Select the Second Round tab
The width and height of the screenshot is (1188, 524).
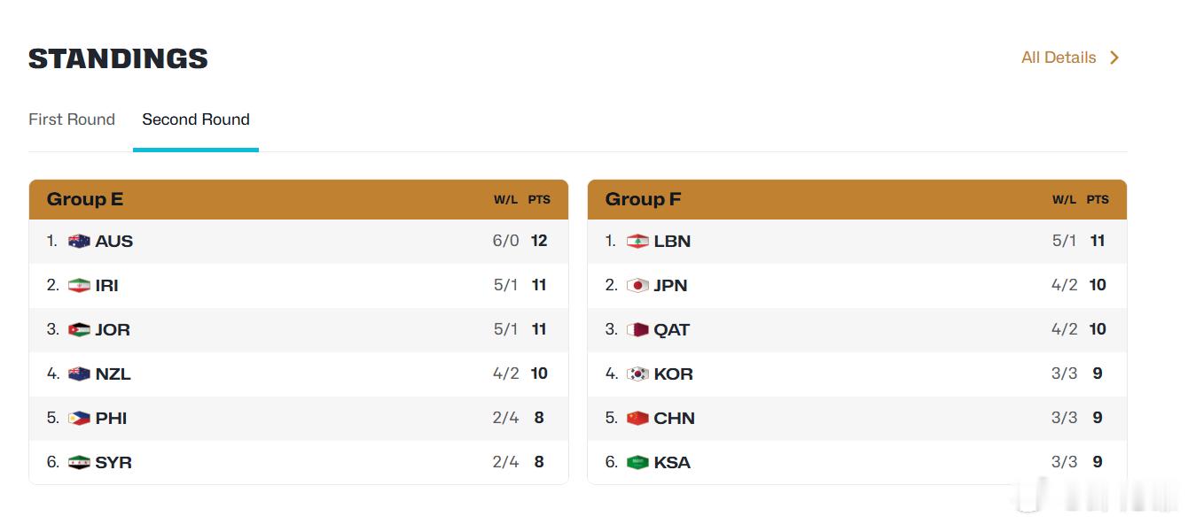click(196, 119)
